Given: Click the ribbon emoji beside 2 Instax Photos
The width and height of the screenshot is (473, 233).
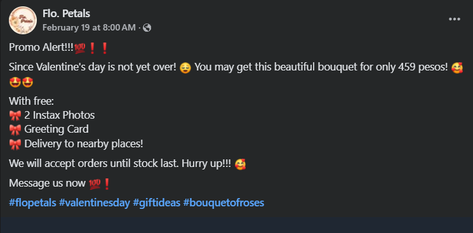Looking at the screenshot, I should (x=15, y=116).
